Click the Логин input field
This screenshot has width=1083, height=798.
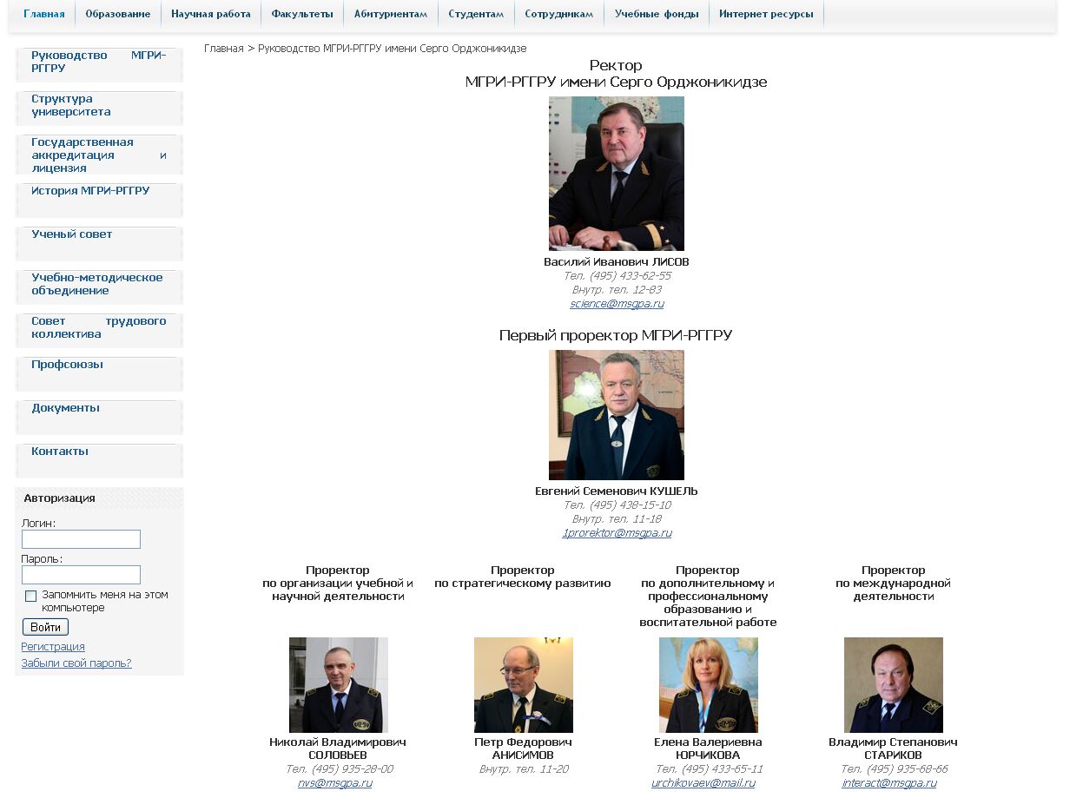81,539
